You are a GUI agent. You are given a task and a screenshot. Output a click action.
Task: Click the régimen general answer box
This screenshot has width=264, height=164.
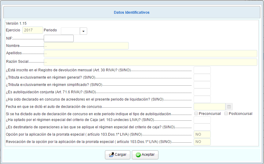202,77
